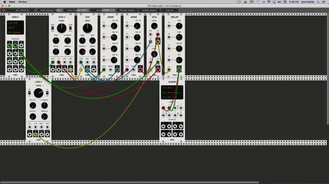
Task: Click the Wi-Fi icon in menu bar
Action: pyautogui.click(x=269, y=2)
